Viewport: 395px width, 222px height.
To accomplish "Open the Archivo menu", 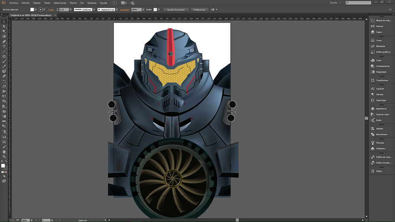I will (14, 3).
